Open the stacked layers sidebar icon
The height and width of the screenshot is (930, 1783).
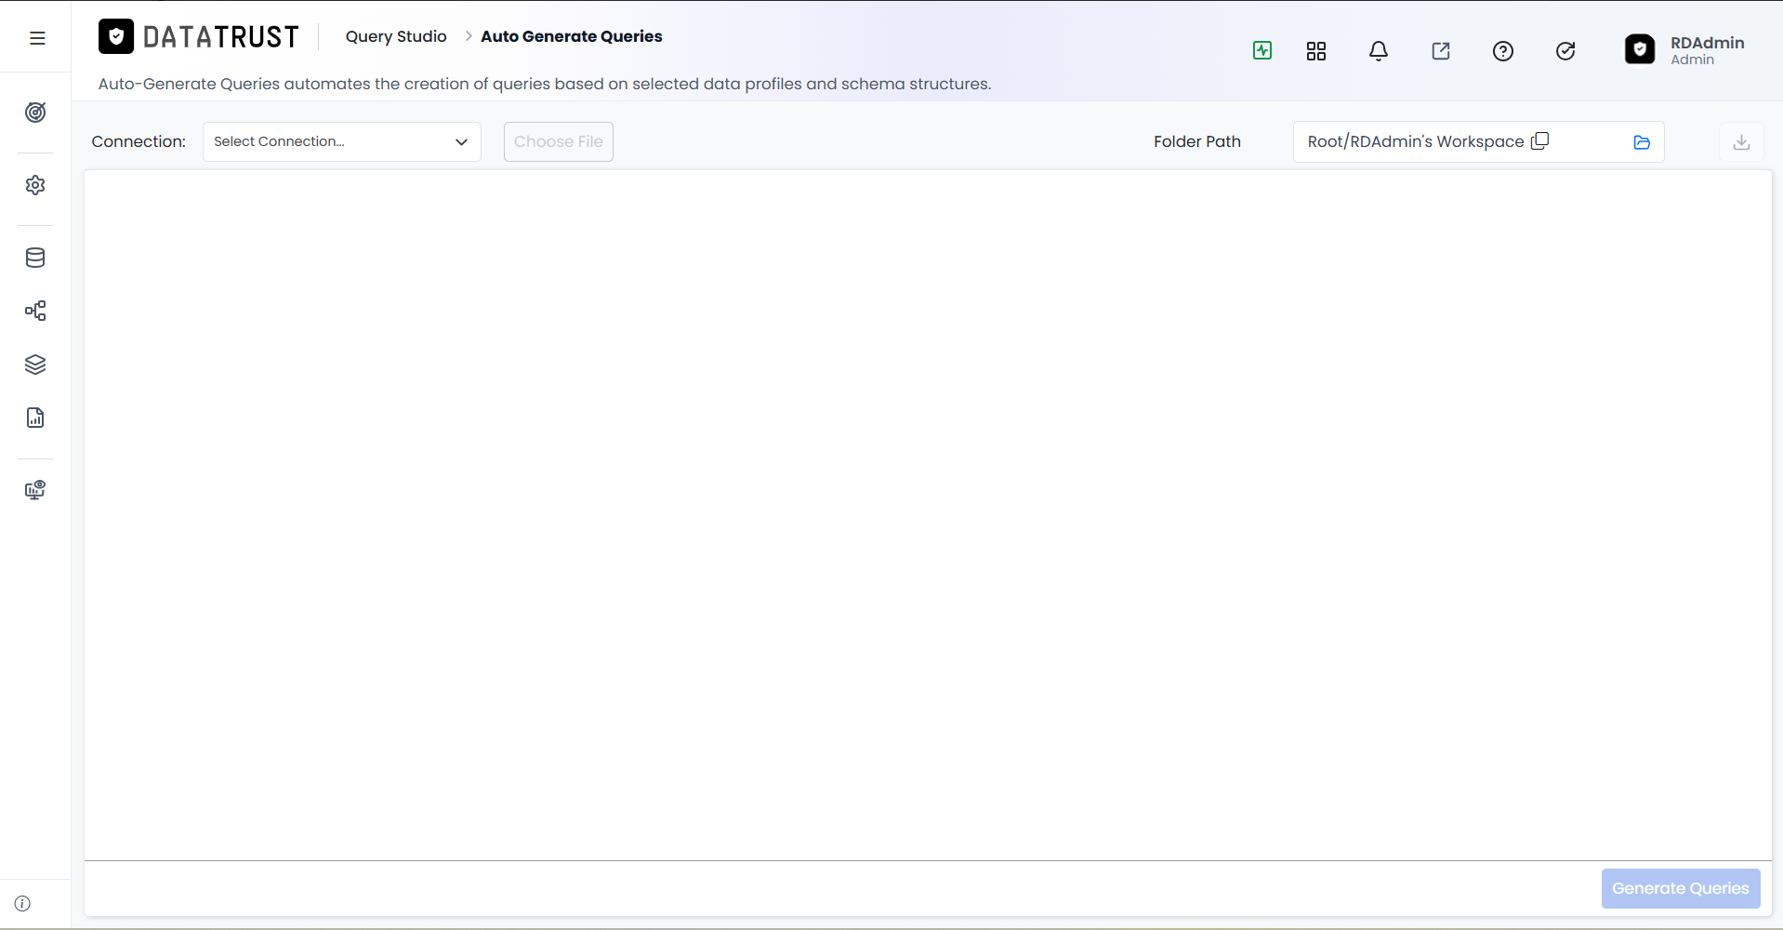tap(35, 365)
